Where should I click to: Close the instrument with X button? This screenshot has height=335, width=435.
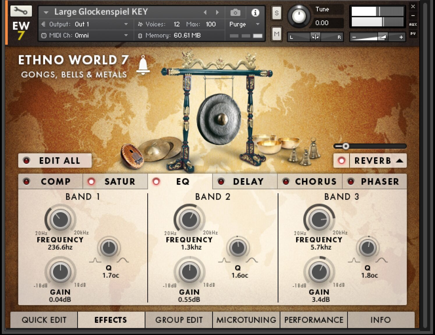(x=413, y=6)
